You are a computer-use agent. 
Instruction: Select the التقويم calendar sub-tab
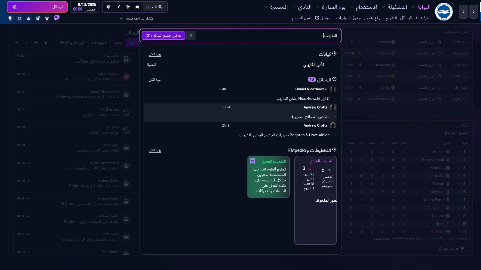[391, 18]
